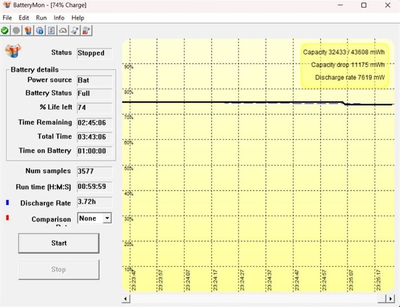Image resolution: width=400 pixels, height=307 pixels.
Task: Click the Capacity 32433 / 43608 mWh text
Action: [x=343, y=52]
